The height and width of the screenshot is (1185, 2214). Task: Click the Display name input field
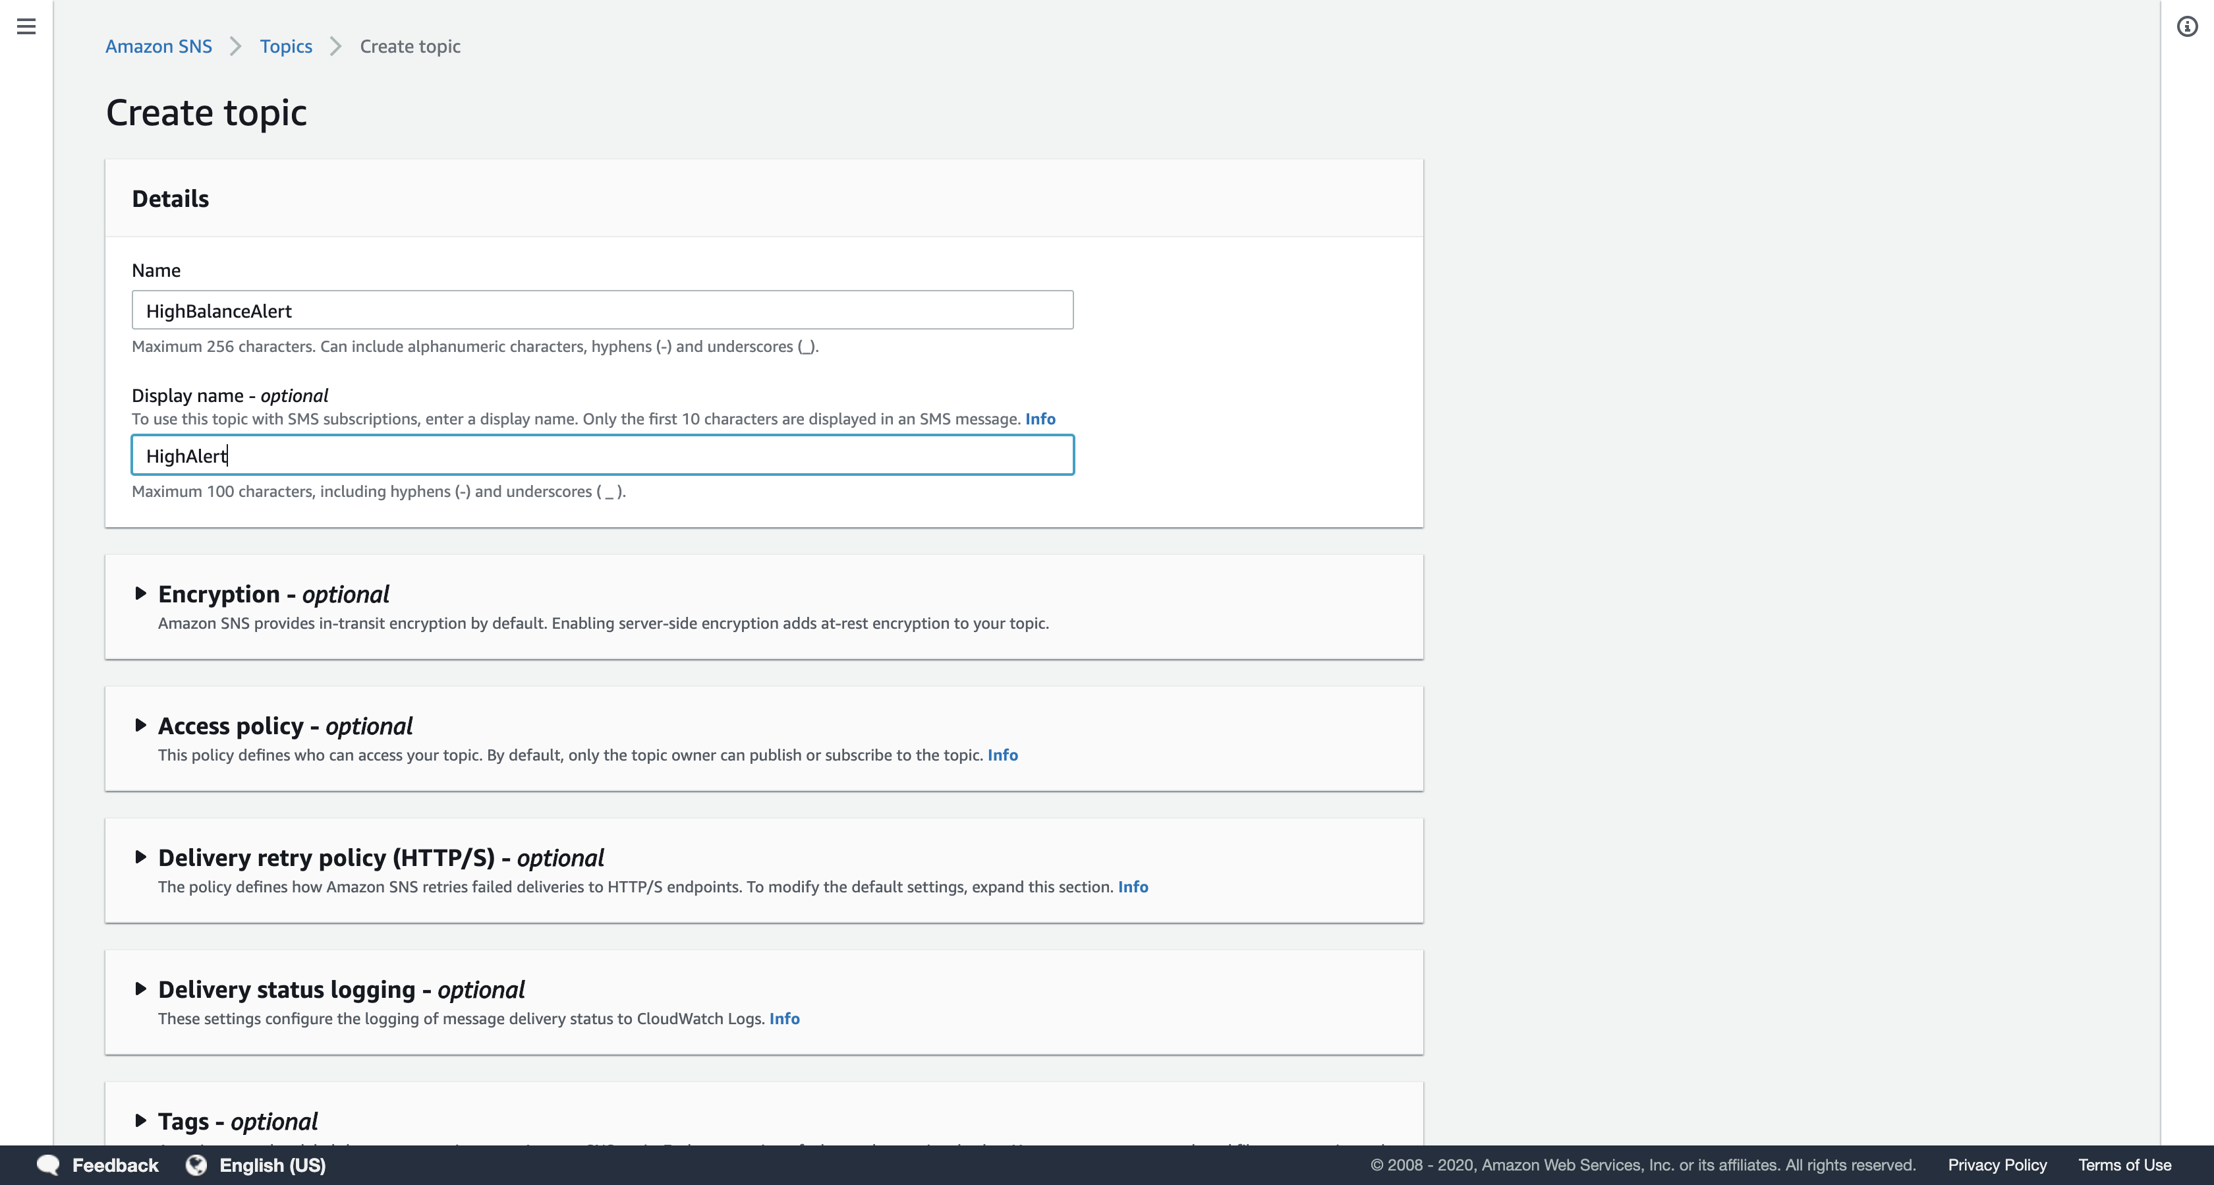(602, 455)
